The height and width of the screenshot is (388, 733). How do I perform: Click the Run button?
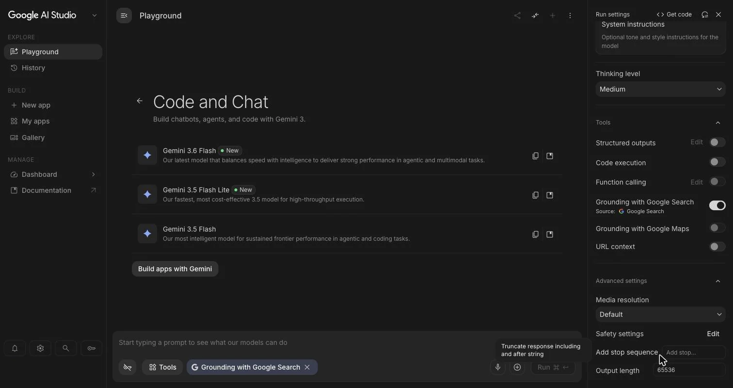(x=553, y=367)
